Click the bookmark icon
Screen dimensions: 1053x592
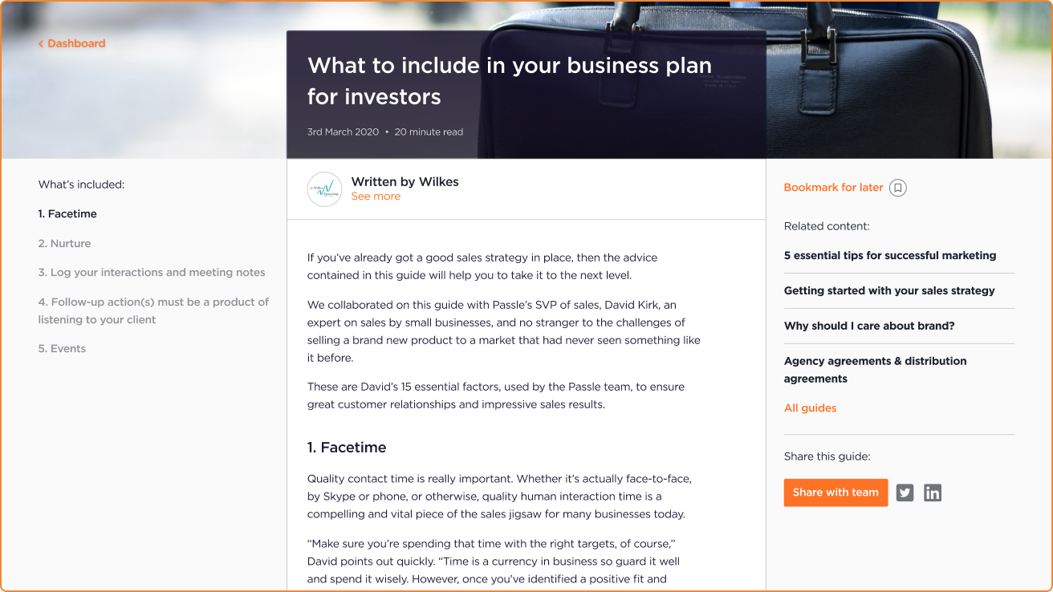click(898, 188)
